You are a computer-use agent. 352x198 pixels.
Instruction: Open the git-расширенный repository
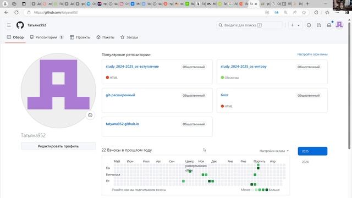pos(120,95)
